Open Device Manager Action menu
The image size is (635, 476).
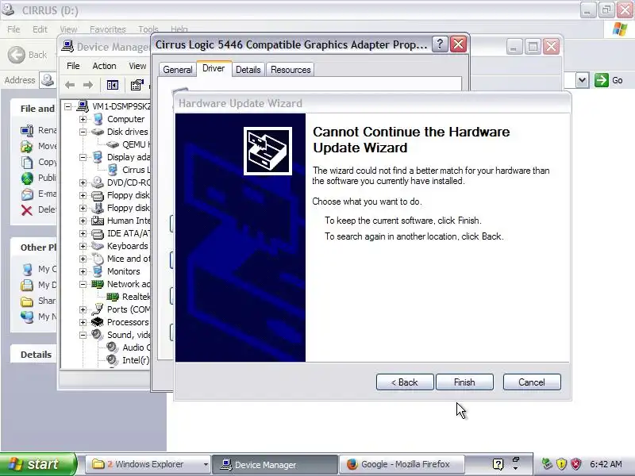coord(104,66)
